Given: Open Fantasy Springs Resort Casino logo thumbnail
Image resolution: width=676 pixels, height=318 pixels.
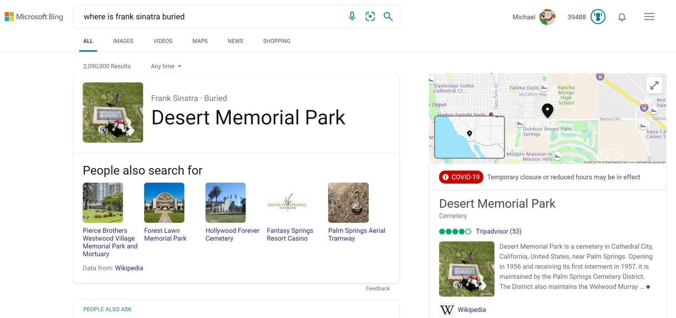Looking at the screenshot, I should click(x=287, y=203).
